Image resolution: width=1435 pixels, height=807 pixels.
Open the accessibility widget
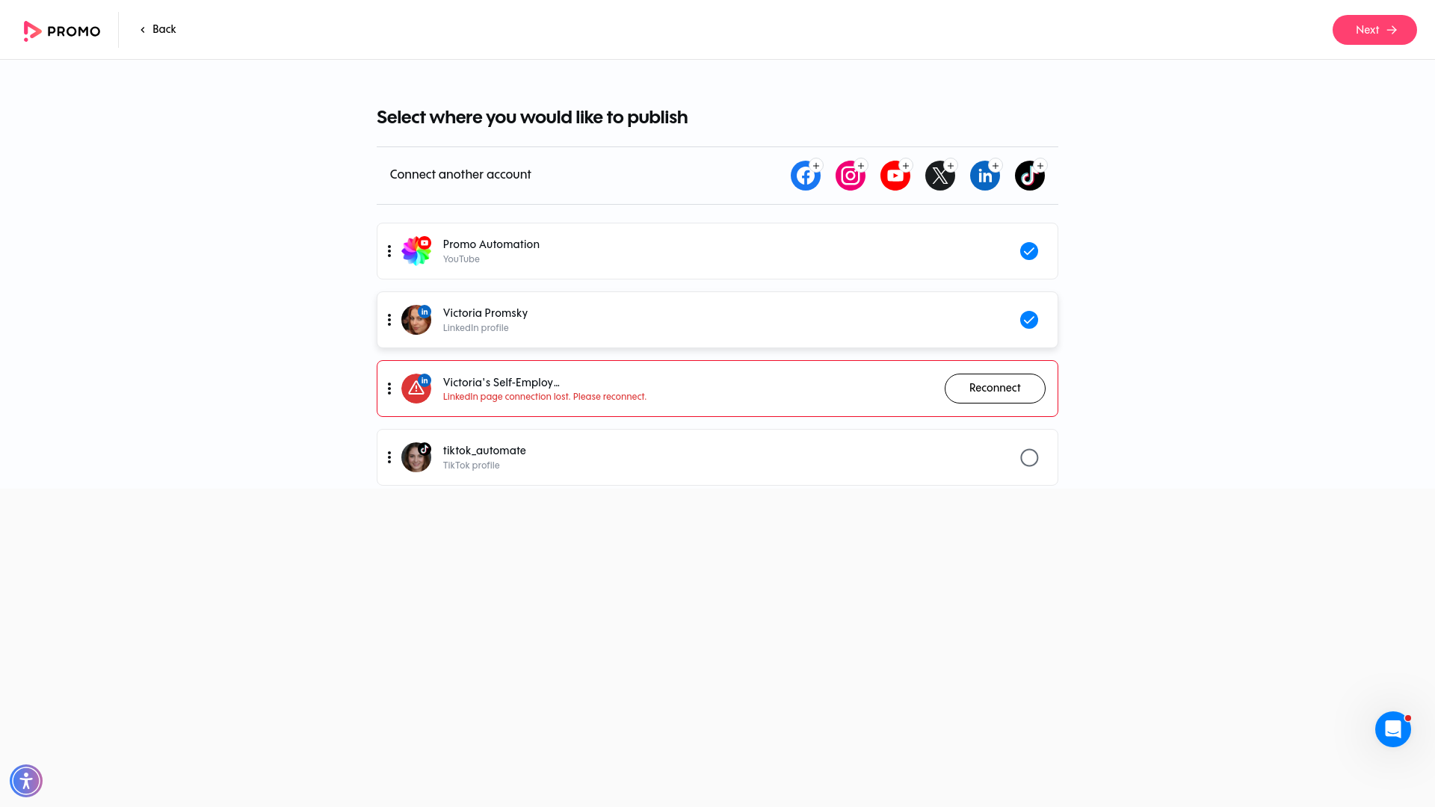(26, 780)
